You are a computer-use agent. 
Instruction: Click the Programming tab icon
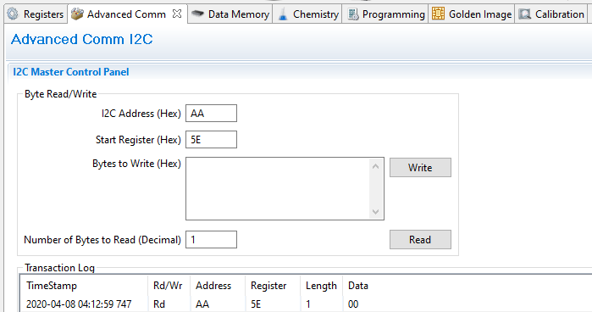click(x=353, y=14)
